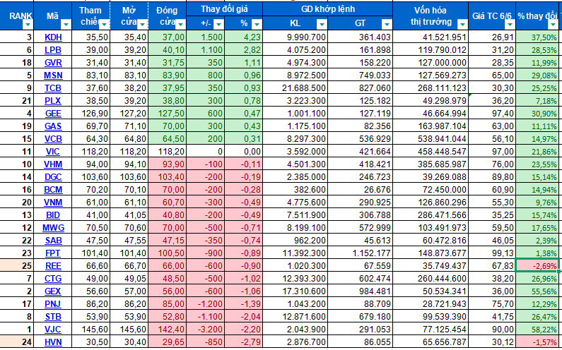Open the BID stock link

53,215
